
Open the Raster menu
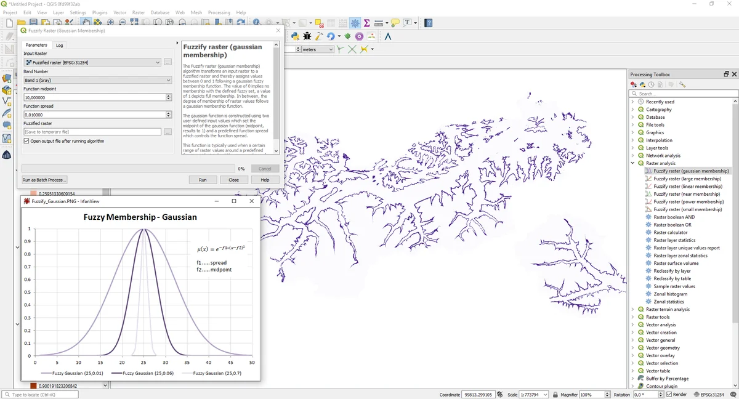pyautogui.click(x=139, y=12)
